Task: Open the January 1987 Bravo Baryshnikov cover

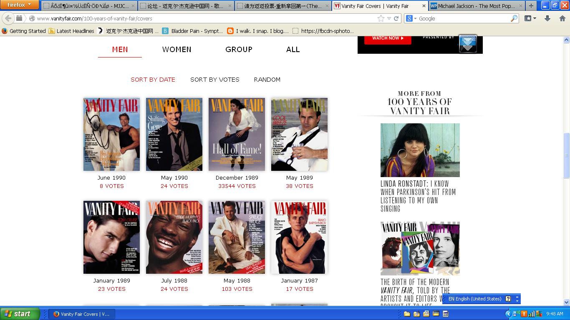Action: click(x=299, y=237)
